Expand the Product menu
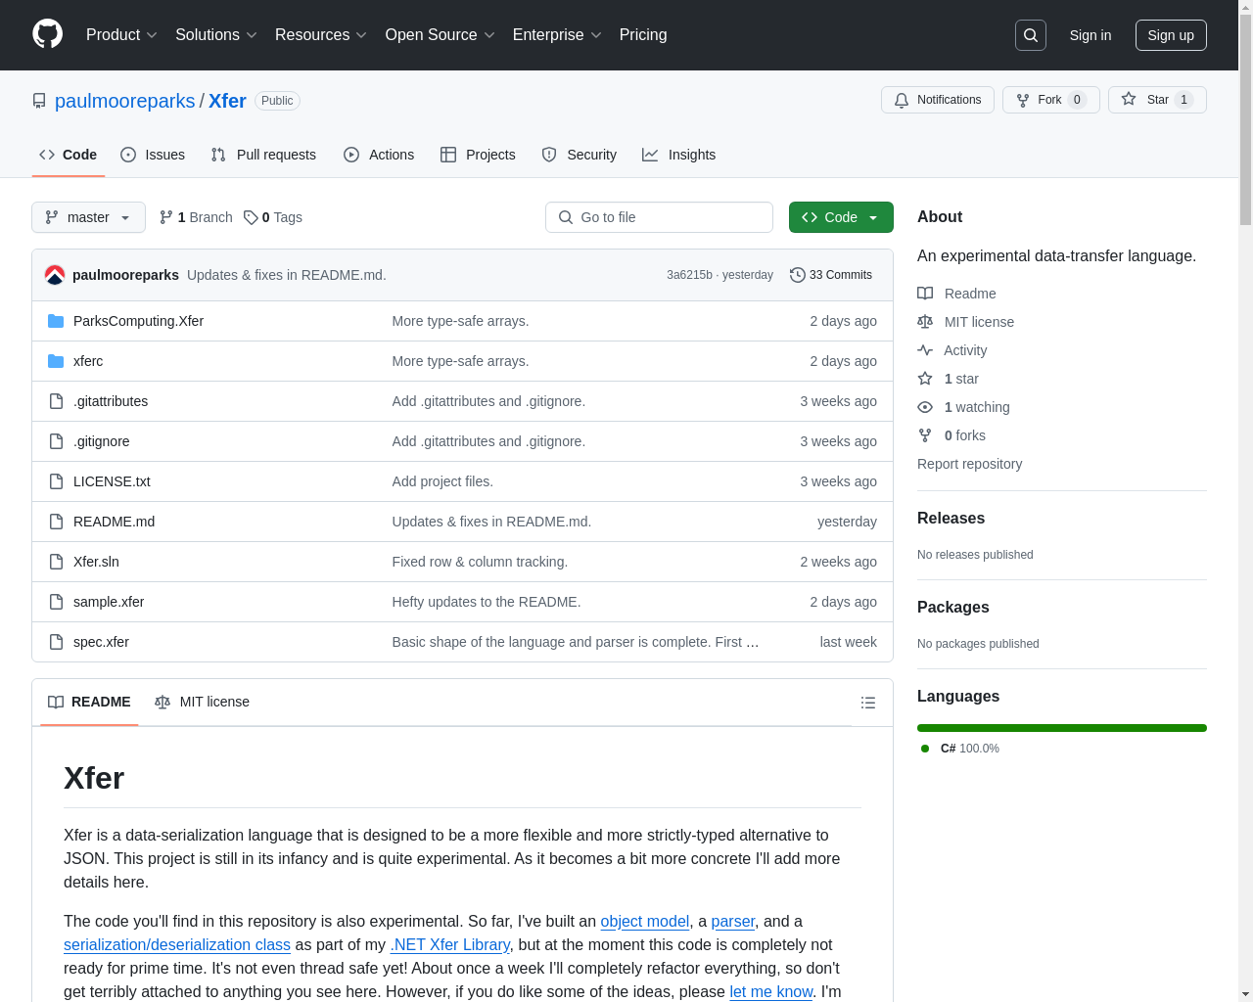Image resolution: width=1253 pixels, height=1002 pixels. pos(121,35)
